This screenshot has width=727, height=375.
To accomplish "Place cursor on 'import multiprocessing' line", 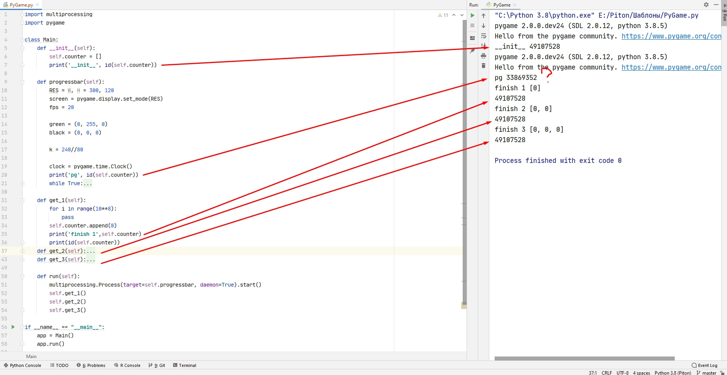I will [58, 14].
